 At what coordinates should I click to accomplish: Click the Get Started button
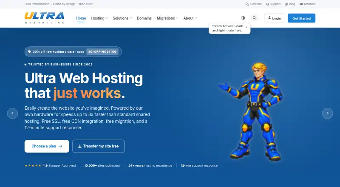point(301,18)
